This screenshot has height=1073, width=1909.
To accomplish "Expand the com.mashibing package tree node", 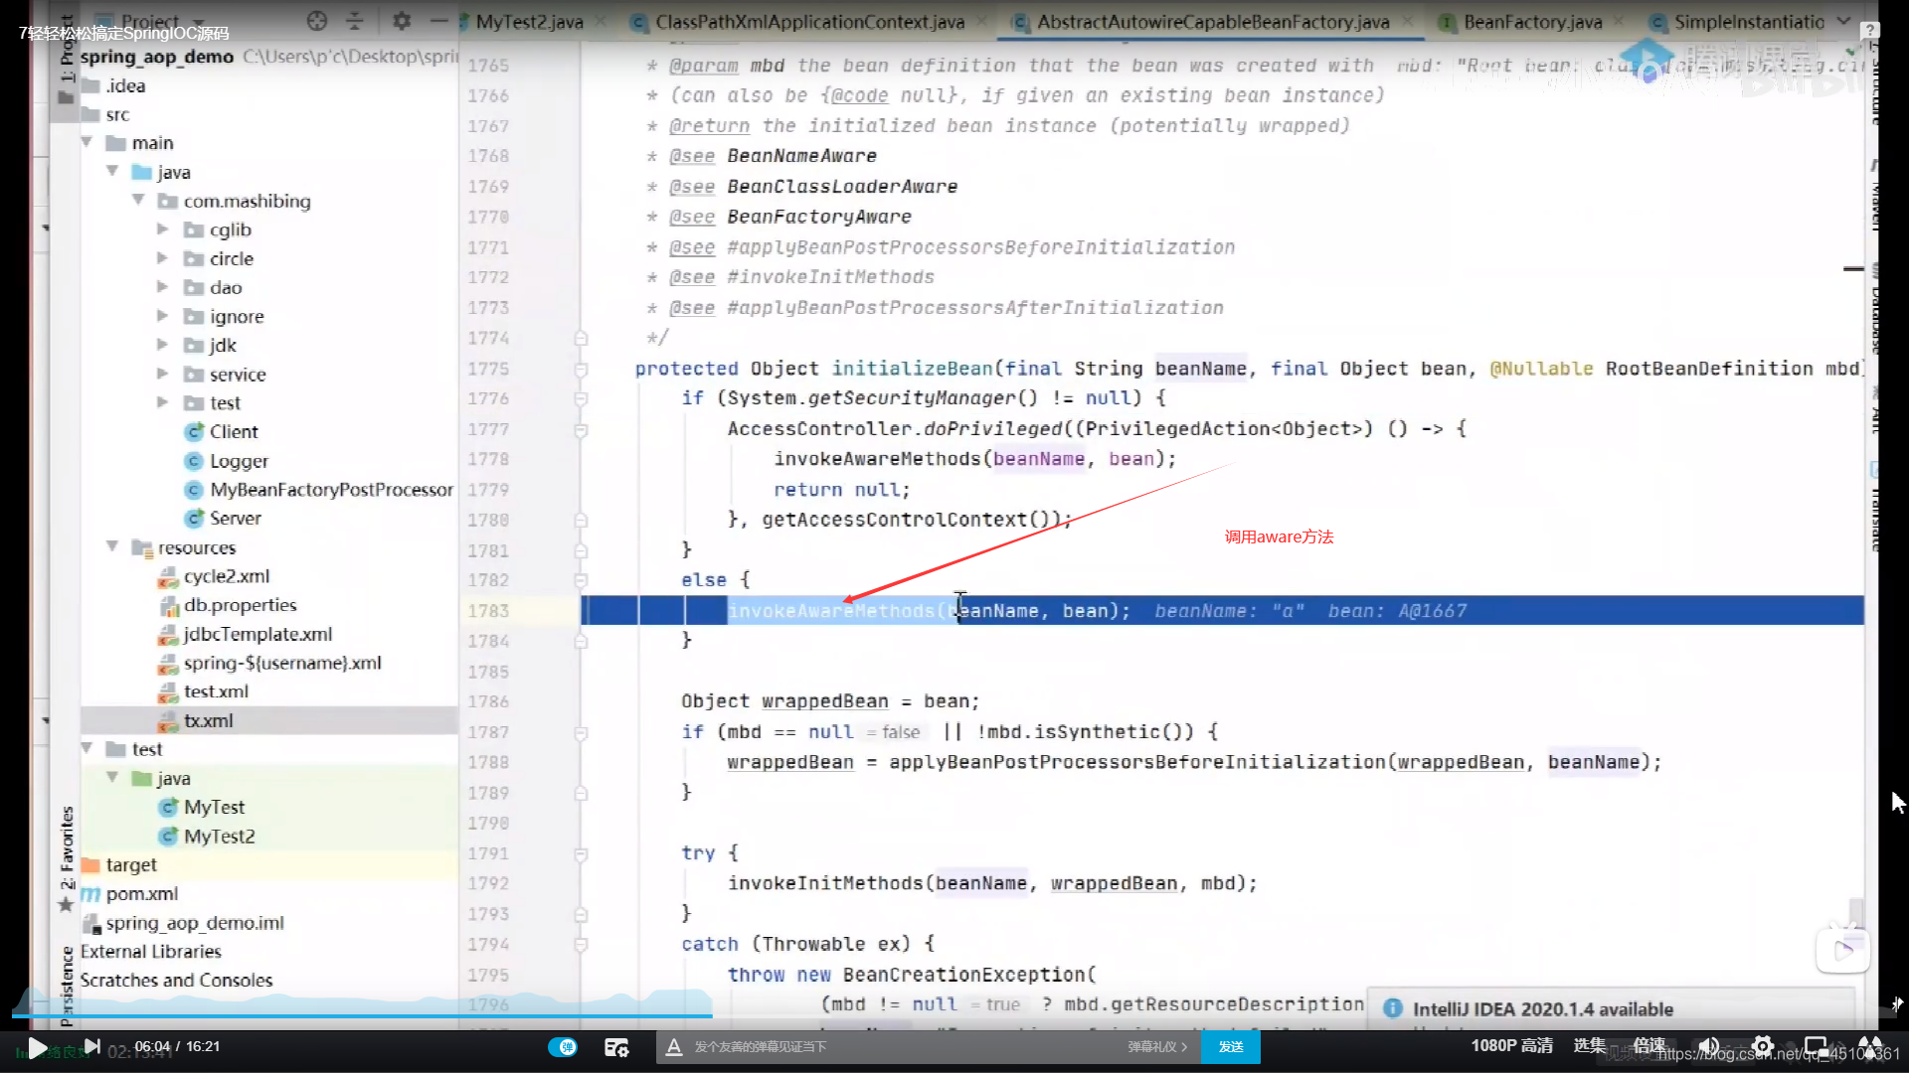I will pos(140,199).
